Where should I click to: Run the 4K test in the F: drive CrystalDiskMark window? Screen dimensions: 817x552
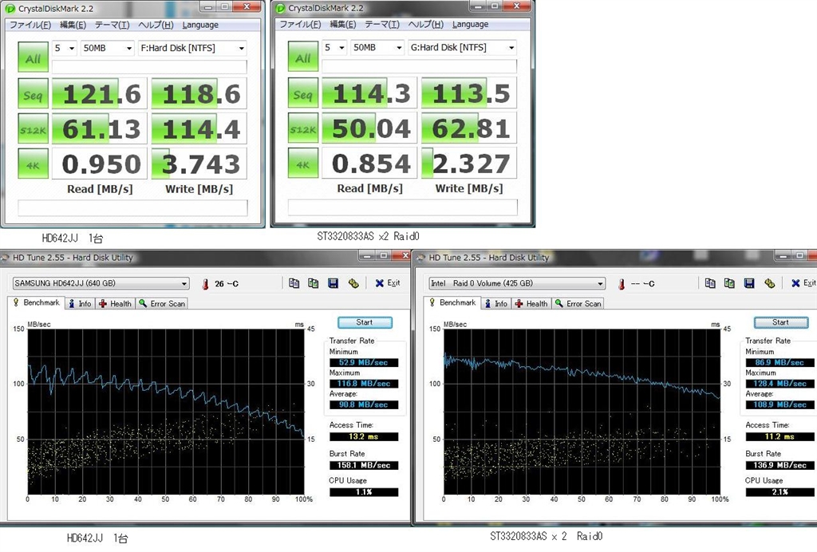[x=33, y=164]
